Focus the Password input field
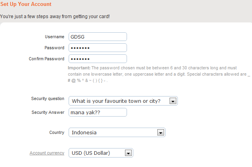The width and height of the screenshot is (252, 167). pos(97,48)
